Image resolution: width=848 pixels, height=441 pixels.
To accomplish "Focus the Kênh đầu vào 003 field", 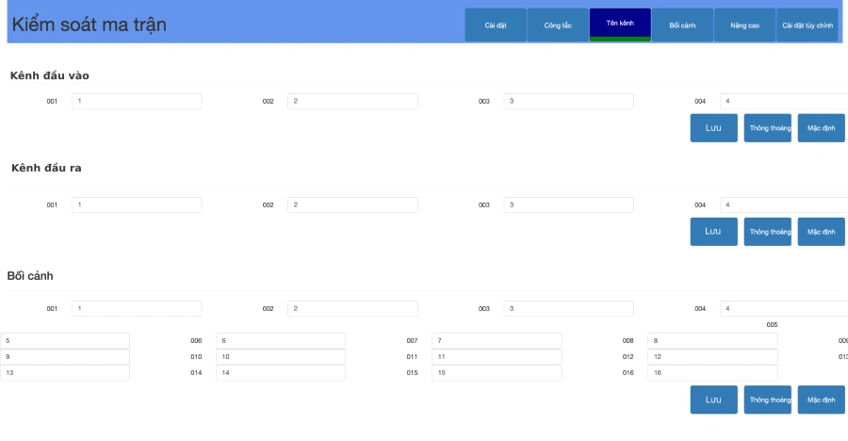I will [x=568, y=101].
